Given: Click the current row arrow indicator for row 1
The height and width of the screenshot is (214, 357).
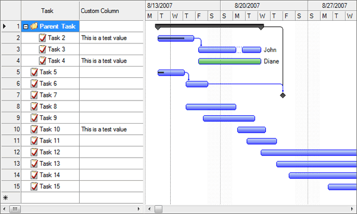Looking at the screenshot, I should pyautogui.click(x=4, y=26).
